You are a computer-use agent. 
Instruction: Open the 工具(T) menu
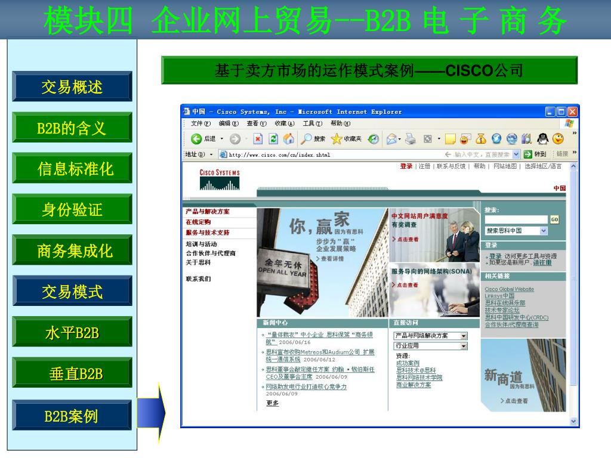coord(313,123)
